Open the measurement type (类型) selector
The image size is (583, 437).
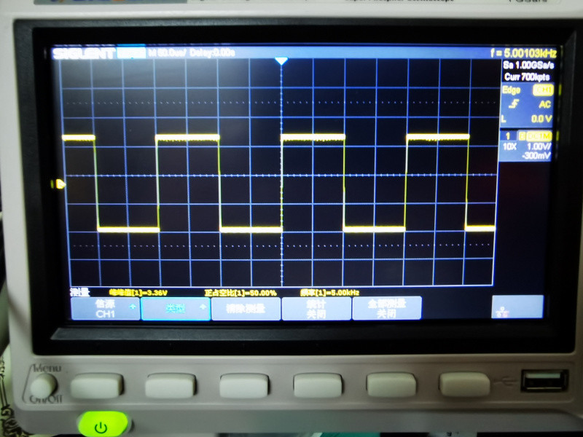point(175,309)
